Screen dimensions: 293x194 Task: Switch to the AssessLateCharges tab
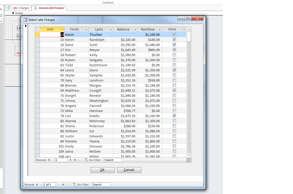pos(49,8)
